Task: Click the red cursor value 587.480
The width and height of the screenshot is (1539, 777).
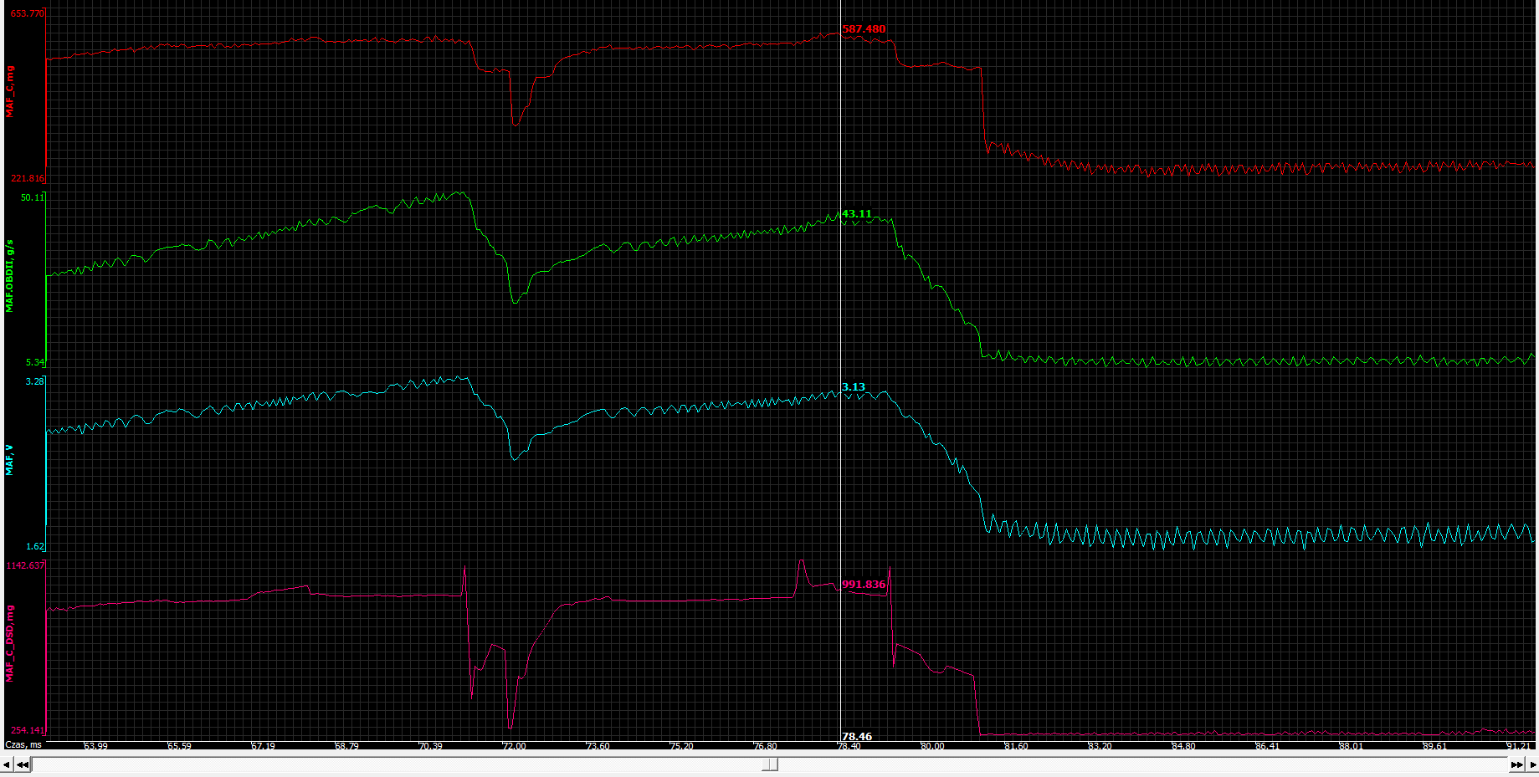Action: tap(864, 29)
